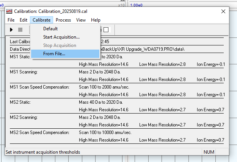Viewport: 237px width, 162px height.
Task: Choose Default from Calibrate menu
Action: tap(65, 29)
